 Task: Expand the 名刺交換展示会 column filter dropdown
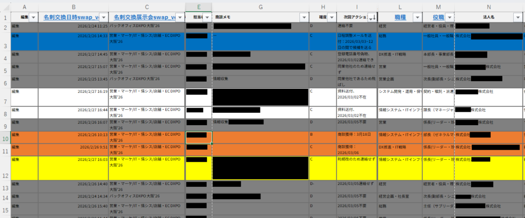(179, 17)
